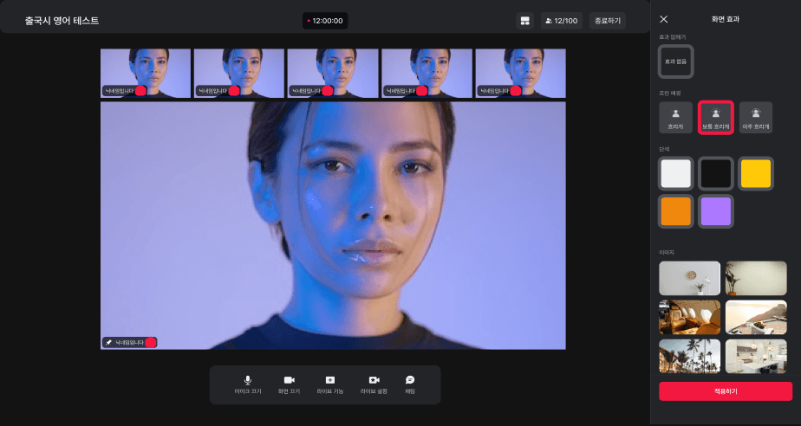801x426 pixels.
Task: Click the 종료하기 button
Action: tap(607, 20)
